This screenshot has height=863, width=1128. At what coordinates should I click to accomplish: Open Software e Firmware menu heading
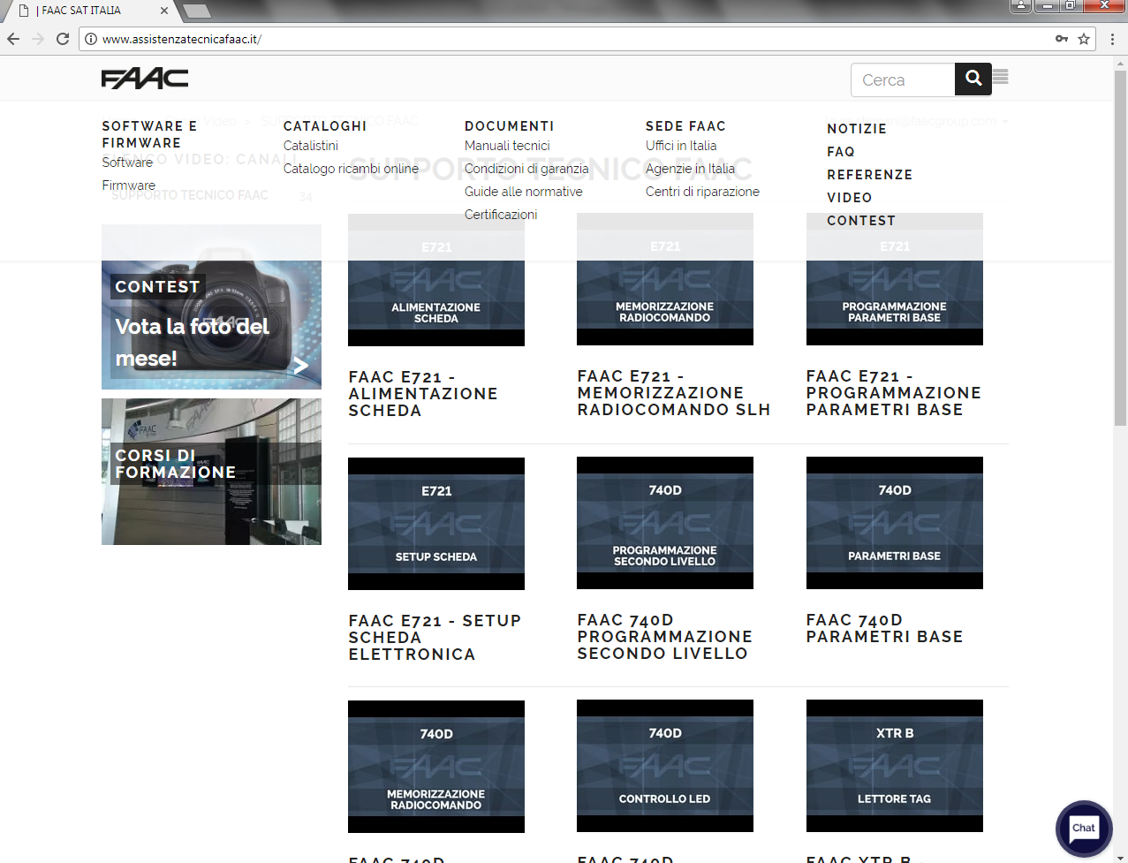149,134
